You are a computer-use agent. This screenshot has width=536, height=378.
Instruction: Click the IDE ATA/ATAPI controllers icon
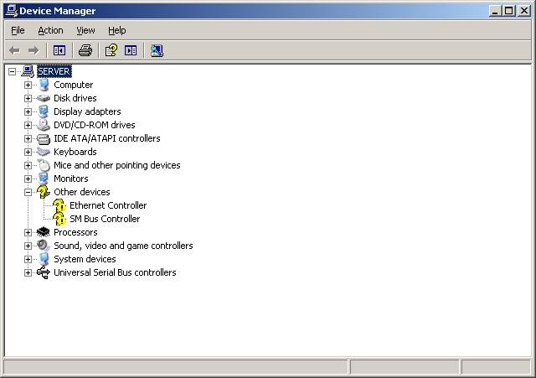44,138
